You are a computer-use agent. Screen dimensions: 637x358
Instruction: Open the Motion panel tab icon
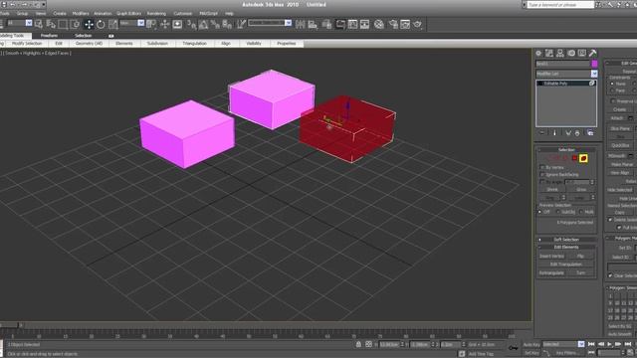click(x=571, y=53)
